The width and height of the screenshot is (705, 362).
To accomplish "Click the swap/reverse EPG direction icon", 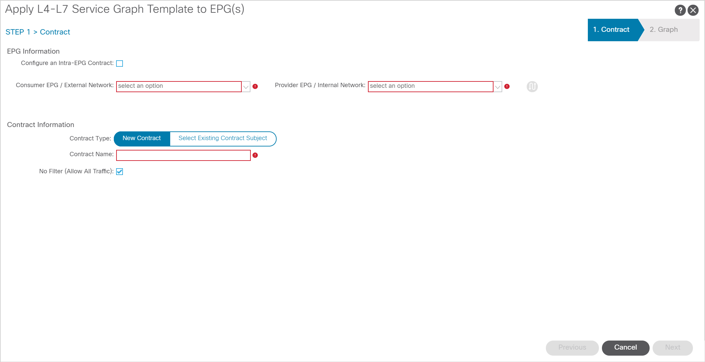I will click(532, 86).
